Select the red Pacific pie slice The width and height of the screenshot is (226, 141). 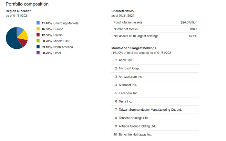(x=23, y=43)
